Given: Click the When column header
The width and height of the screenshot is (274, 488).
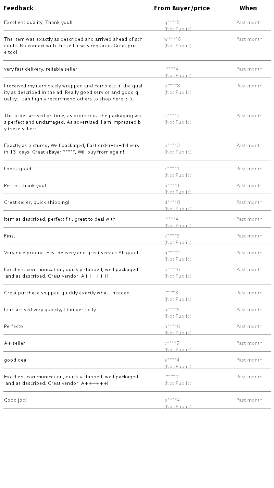Looking at the screenshot, I should [x=248, y=8].
